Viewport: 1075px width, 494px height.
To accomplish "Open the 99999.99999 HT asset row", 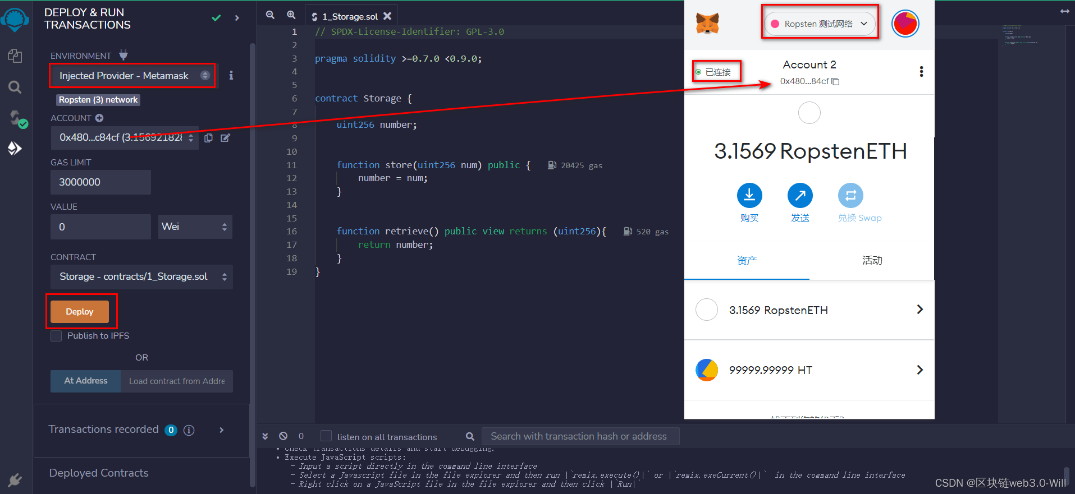I will click(x=809, y=370).
